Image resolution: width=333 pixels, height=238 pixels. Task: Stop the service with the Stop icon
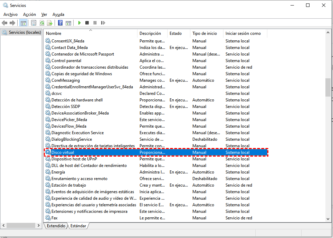click(x=87, y=23)
